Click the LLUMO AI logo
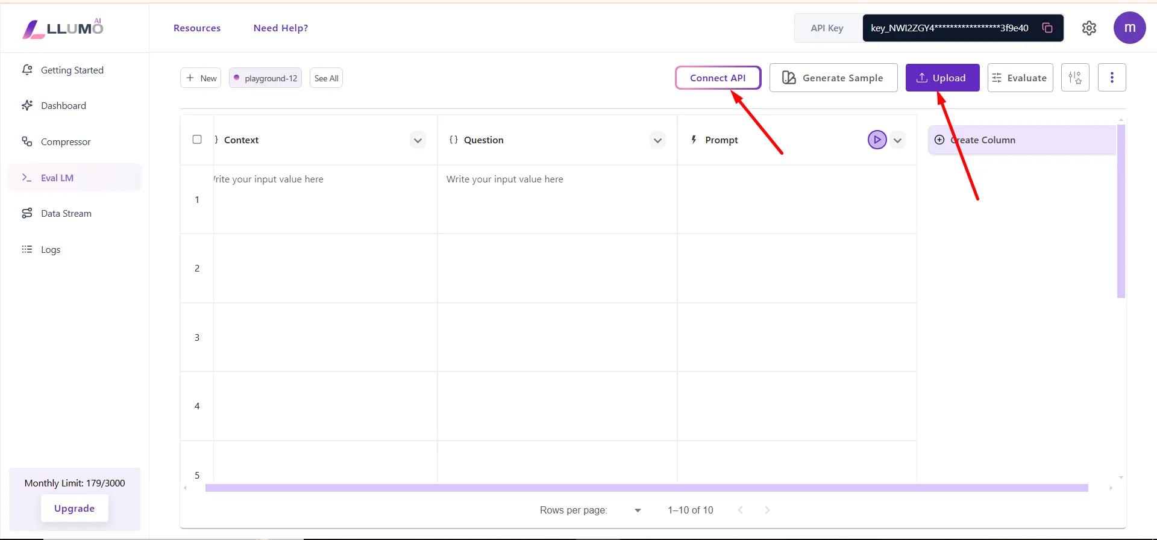 point(63,28)
